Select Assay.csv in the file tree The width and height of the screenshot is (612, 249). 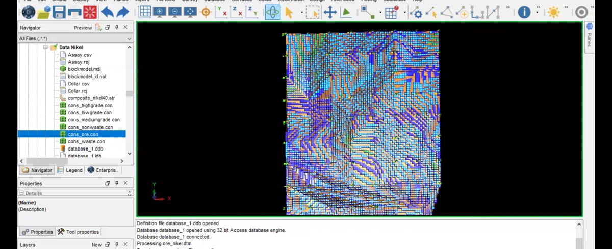(x=80, y=55)
